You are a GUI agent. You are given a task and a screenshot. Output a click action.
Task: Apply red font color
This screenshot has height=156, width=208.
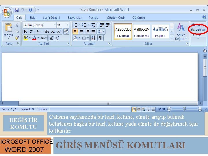34,38
